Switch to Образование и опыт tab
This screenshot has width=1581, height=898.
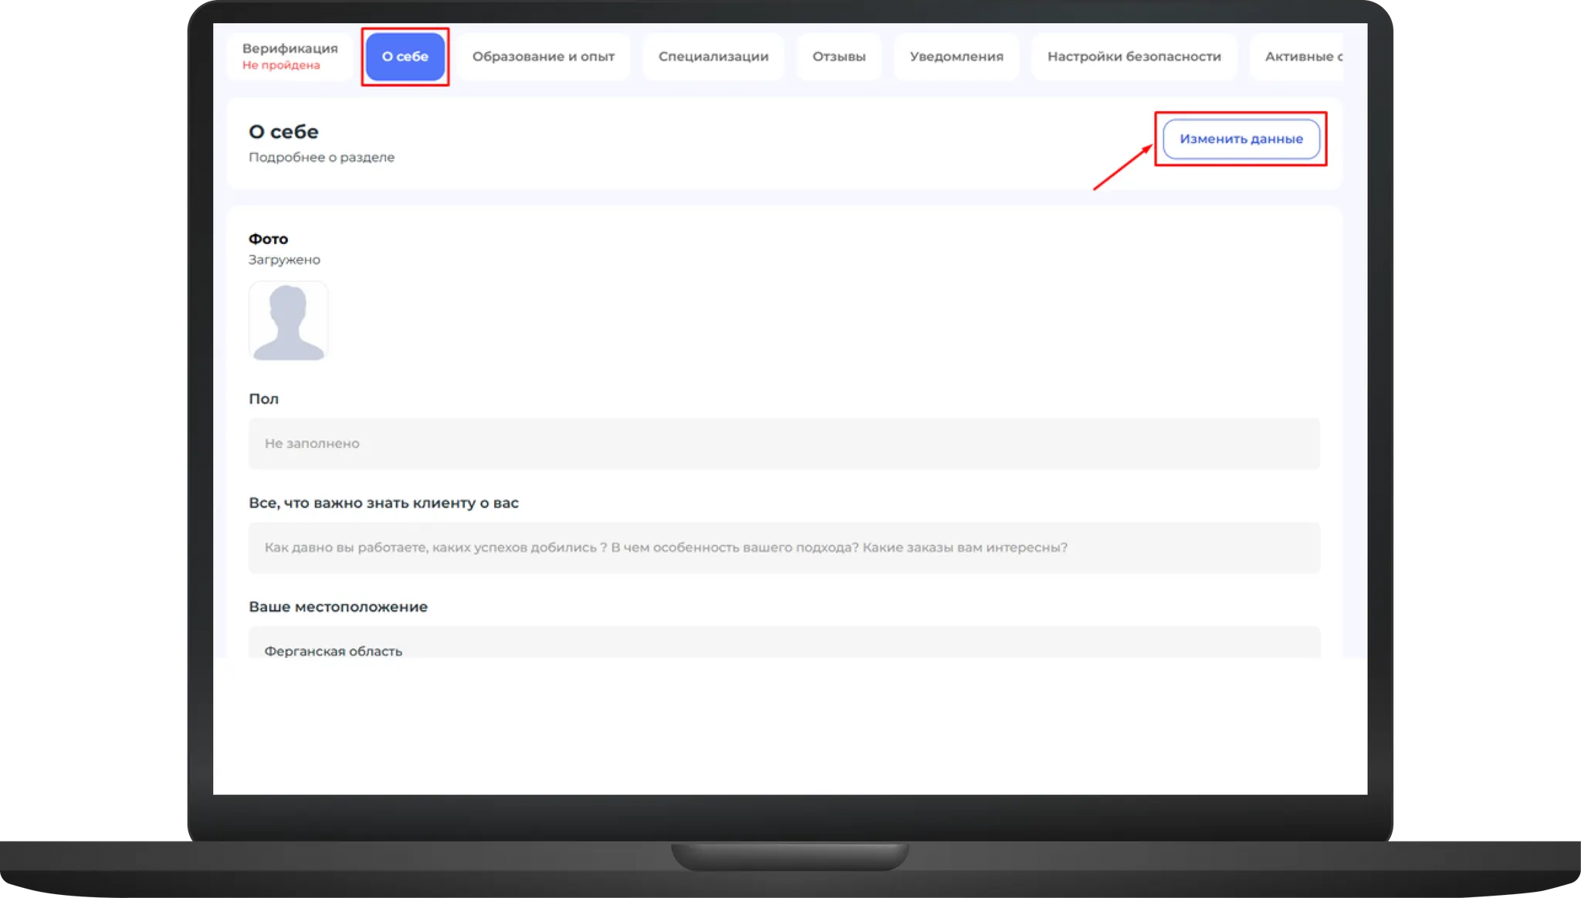[x=543, y=56]
